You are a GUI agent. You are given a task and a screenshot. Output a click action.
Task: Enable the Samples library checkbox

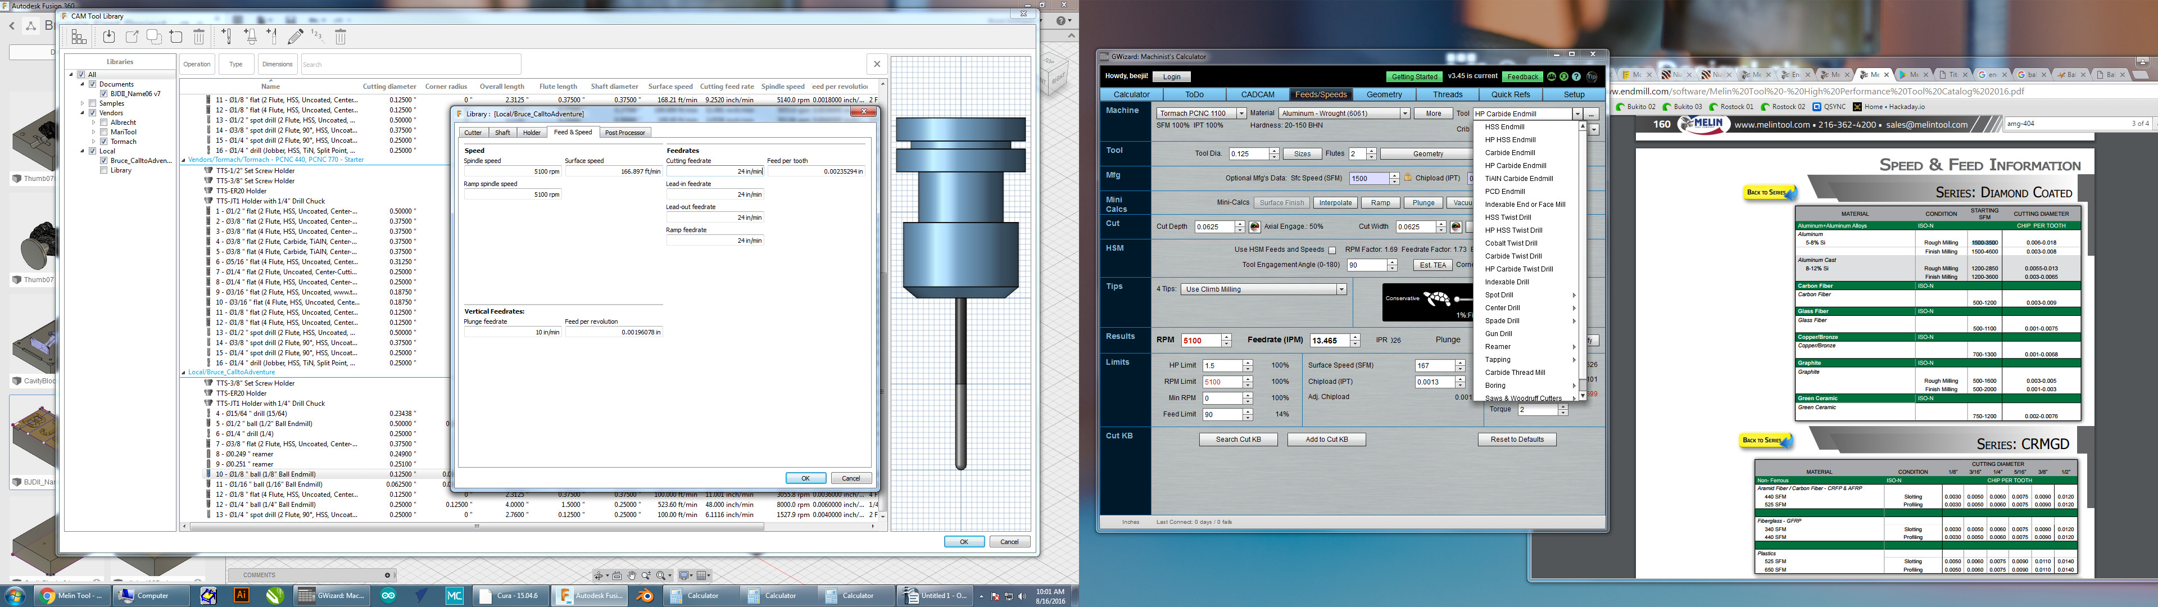coord(93,103)
